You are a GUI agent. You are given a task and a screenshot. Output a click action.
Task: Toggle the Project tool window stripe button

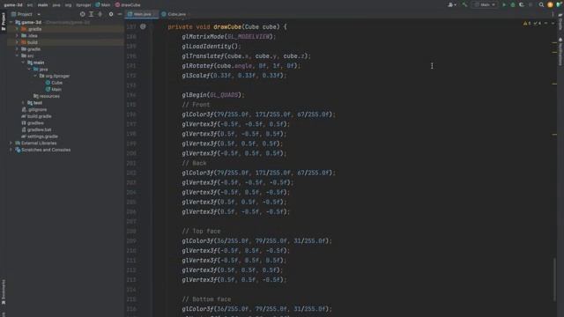pyautogui.click(x=4, y=21)
